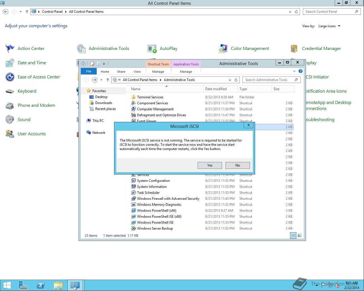Select Favorites in the navigation pane

coord(99,91)
